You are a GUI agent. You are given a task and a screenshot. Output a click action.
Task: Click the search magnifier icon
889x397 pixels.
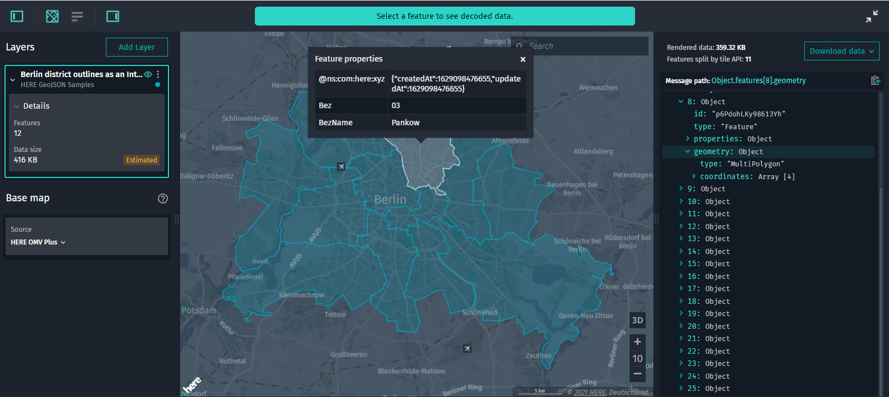coord(519,47)
